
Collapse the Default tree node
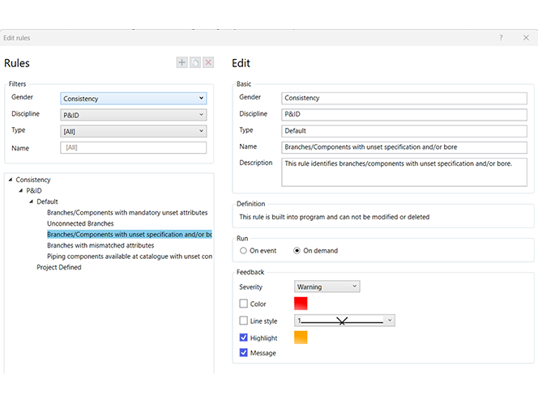click(32, 201)
